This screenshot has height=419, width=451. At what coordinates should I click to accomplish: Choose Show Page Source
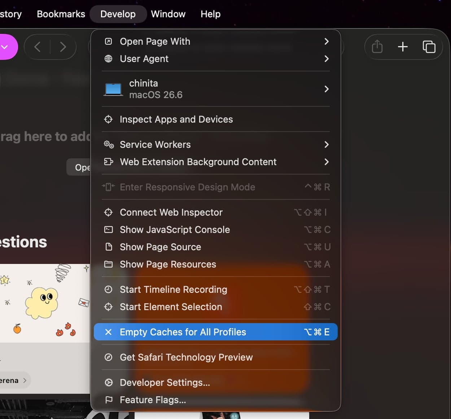tap(216, 247)
